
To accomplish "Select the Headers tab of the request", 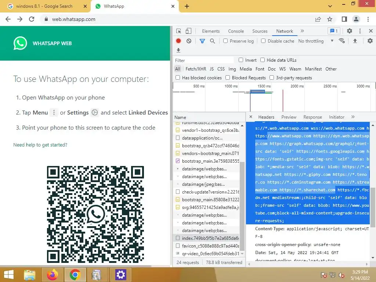I will coord(266,117).
